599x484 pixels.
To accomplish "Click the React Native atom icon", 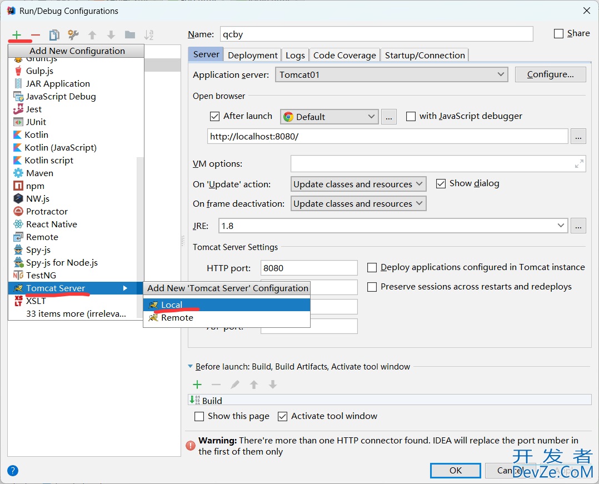I will pos(18,224).
